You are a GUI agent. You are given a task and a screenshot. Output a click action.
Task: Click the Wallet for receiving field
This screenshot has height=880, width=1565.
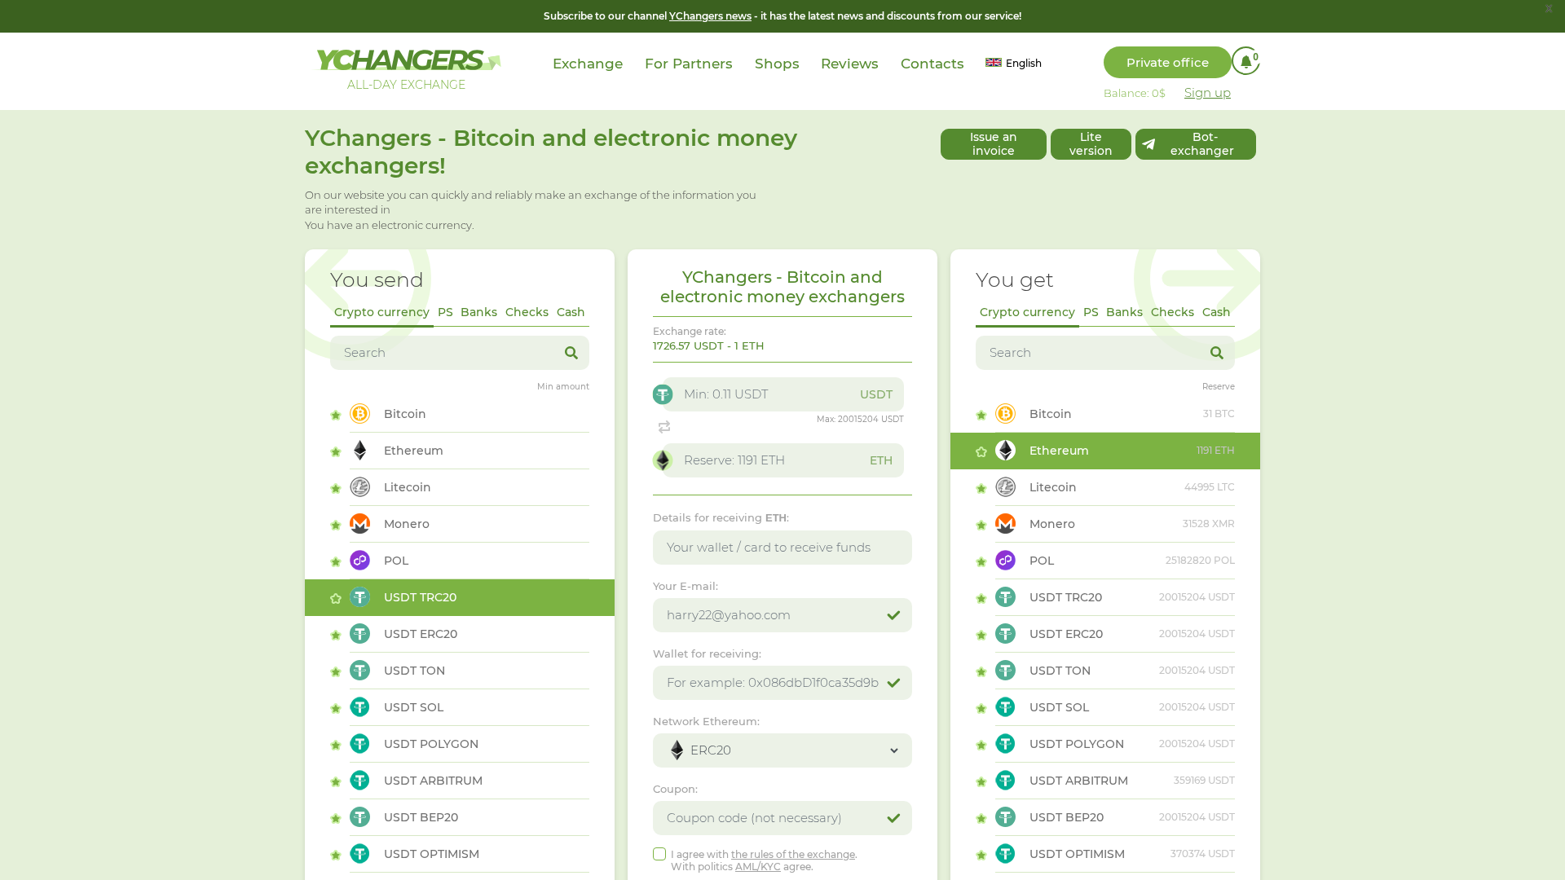782,683
